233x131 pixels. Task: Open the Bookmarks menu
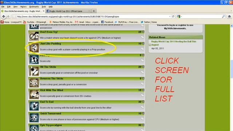pyautogui.click(x=34, y=7)
